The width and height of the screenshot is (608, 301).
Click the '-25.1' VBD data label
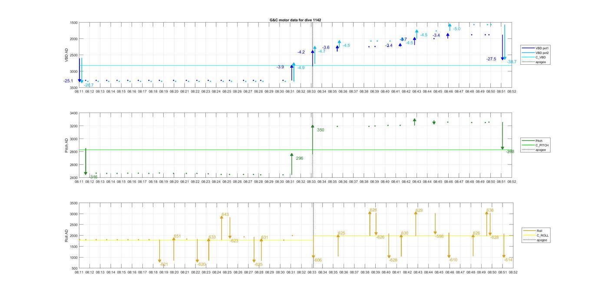click(68, 81)
